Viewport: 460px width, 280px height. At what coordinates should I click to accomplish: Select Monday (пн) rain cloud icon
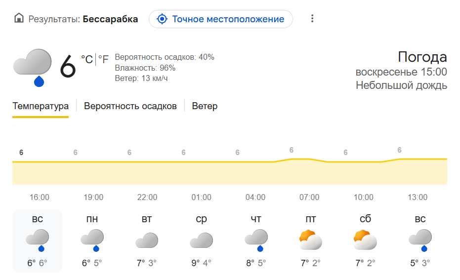click(92, 240)
